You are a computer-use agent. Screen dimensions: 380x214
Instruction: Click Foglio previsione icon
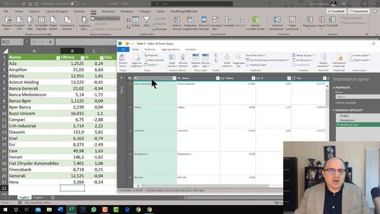[x=292, y=23]
